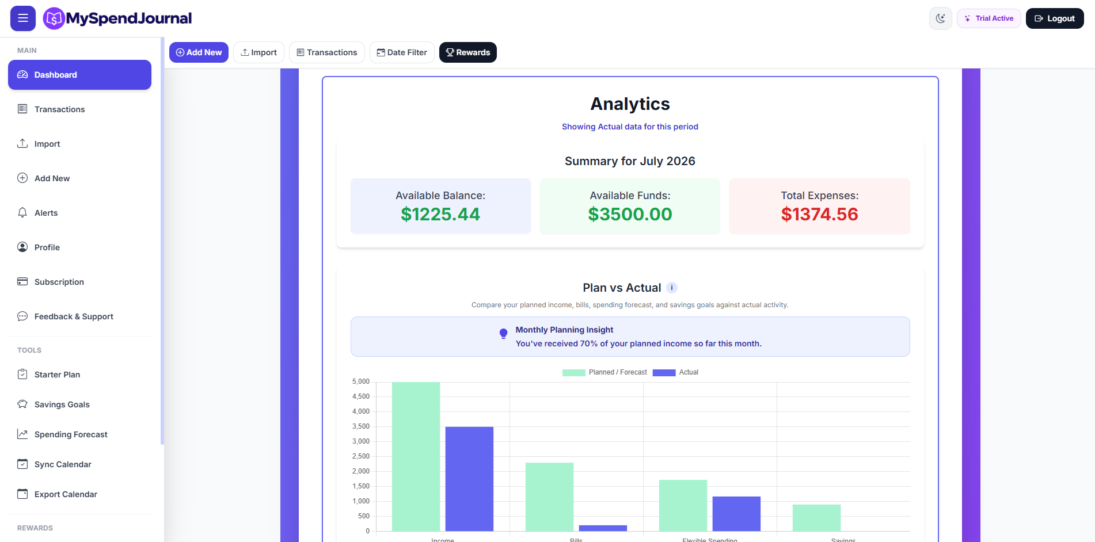Open Sync Calendar tool
Viewport: 1095px width, 542px height.
tap(79, 464)
